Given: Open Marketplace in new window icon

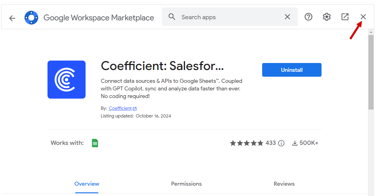Looking at the screenshot, I should (345, 17).
